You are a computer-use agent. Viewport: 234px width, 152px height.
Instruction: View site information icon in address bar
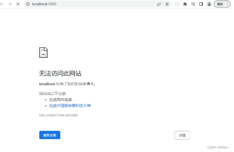coord(28,4)
